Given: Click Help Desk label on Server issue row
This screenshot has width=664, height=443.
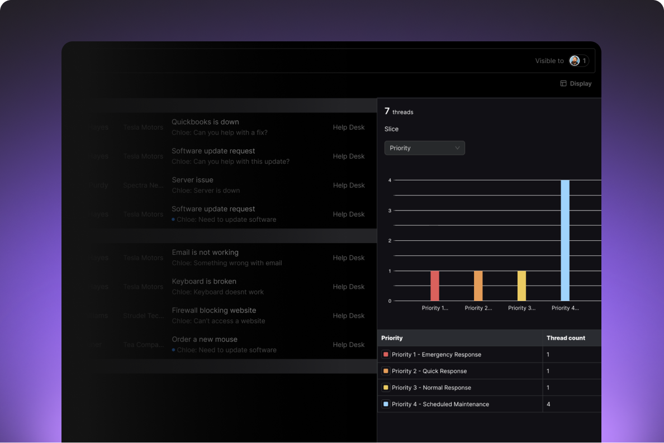Looking at the screenshot, I should click(x=349, y=185).
